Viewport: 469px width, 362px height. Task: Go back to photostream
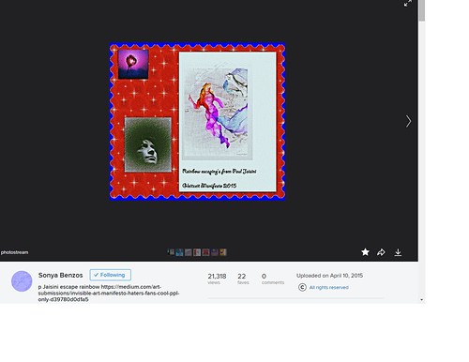[x=14, y=252]
